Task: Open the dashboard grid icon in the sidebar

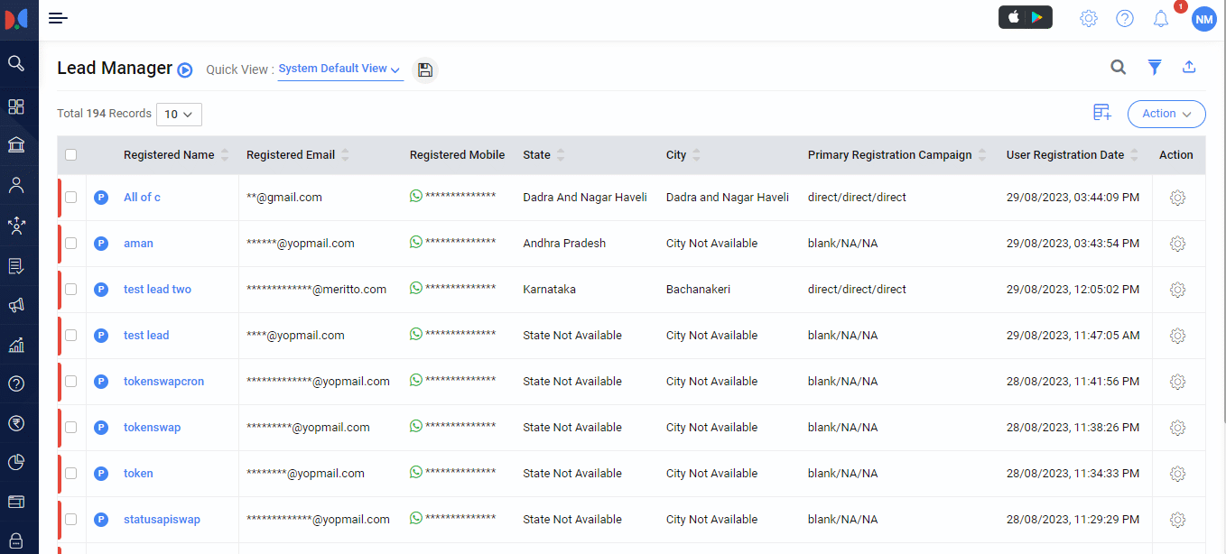Action: (x=16, y=106)
